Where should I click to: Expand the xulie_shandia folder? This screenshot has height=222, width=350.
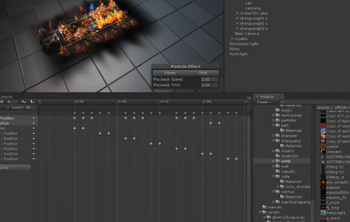278,186
